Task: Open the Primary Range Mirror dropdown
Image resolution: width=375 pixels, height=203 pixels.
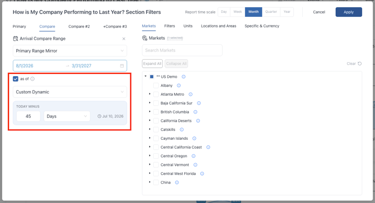Action: coord(70,51)
